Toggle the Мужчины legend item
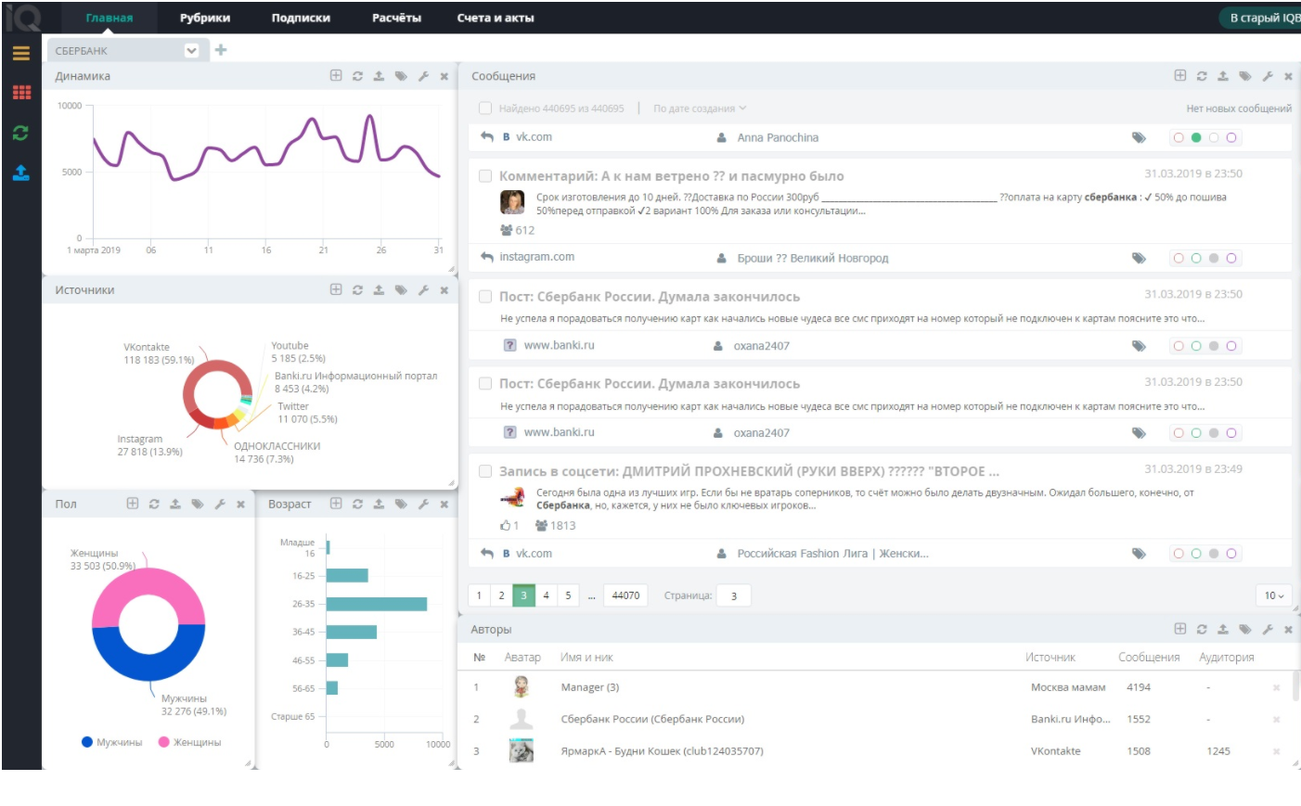This screenshot has height=806, width=1301. [111, 742]
